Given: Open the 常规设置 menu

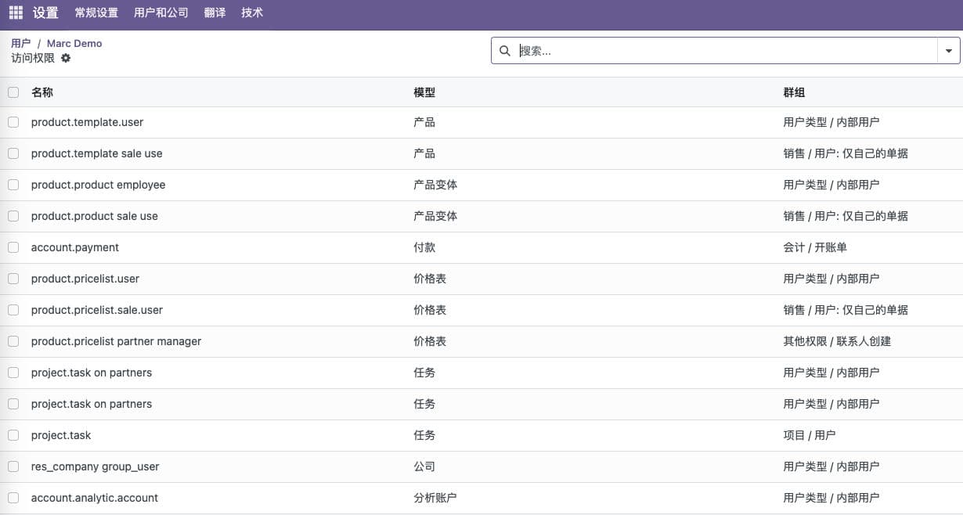Looking at the screenshot, I should tap(96, 13).
